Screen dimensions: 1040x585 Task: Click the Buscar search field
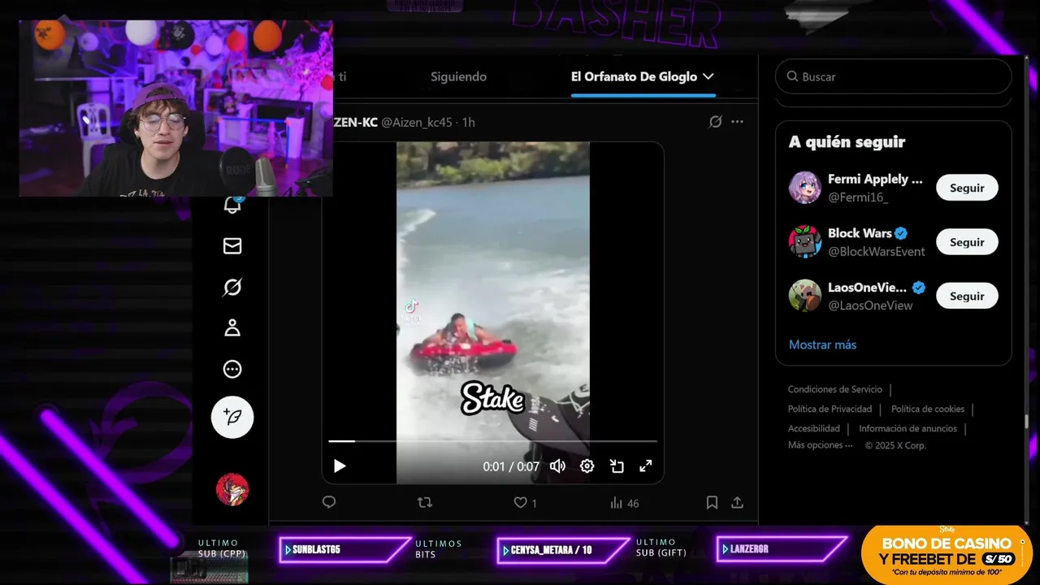(x=893, y=76)
